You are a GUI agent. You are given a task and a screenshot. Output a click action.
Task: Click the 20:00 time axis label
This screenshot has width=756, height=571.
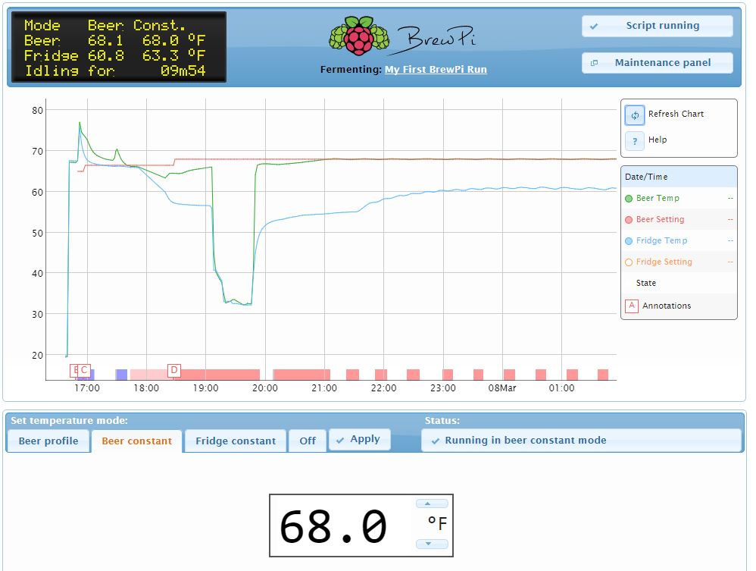pyautogui.click(x=265, y=388)
